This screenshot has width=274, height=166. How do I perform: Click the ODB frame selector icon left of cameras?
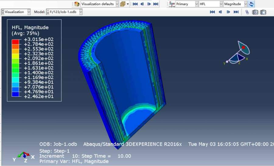[x=247, y=12]
